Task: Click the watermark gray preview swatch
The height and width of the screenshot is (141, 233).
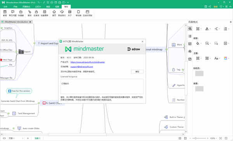Action: pos(199,89)
